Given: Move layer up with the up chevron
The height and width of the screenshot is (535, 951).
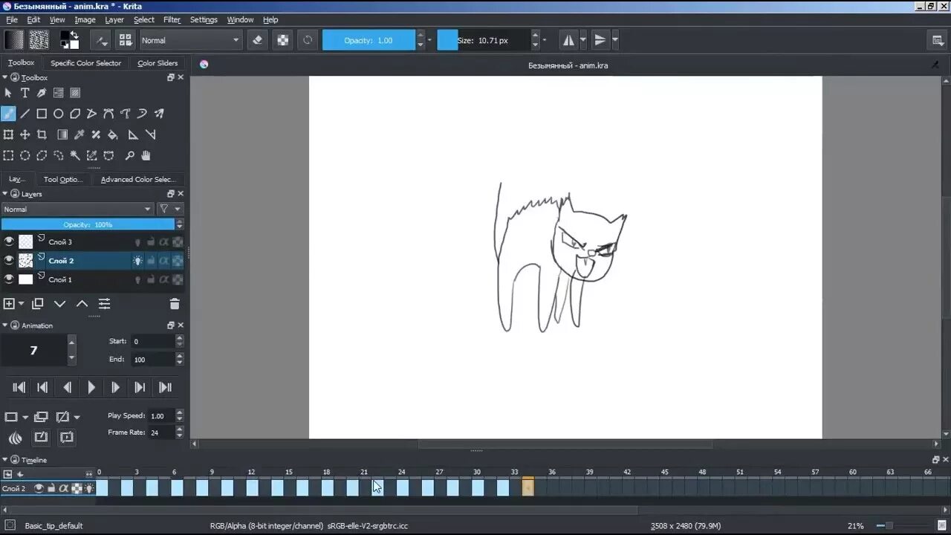Looking at the screenshot, I should 82,304.
